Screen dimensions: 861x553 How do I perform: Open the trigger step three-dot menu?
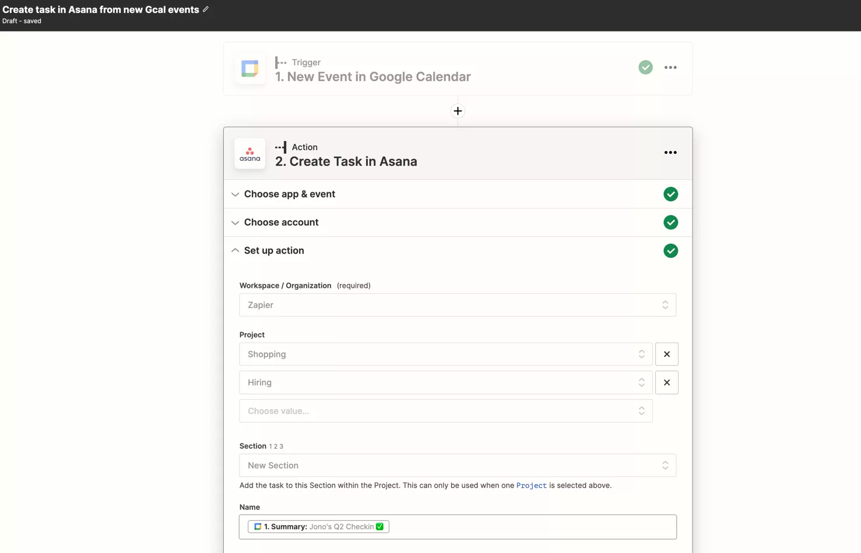point(670,68)
